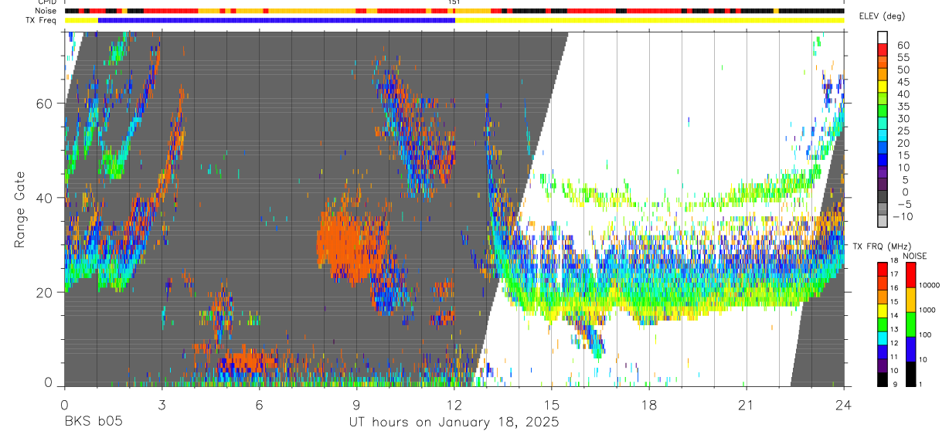Click the ELEV (deg) colorbar title
This screenshot has height=438, width=949.
(882, 16)
